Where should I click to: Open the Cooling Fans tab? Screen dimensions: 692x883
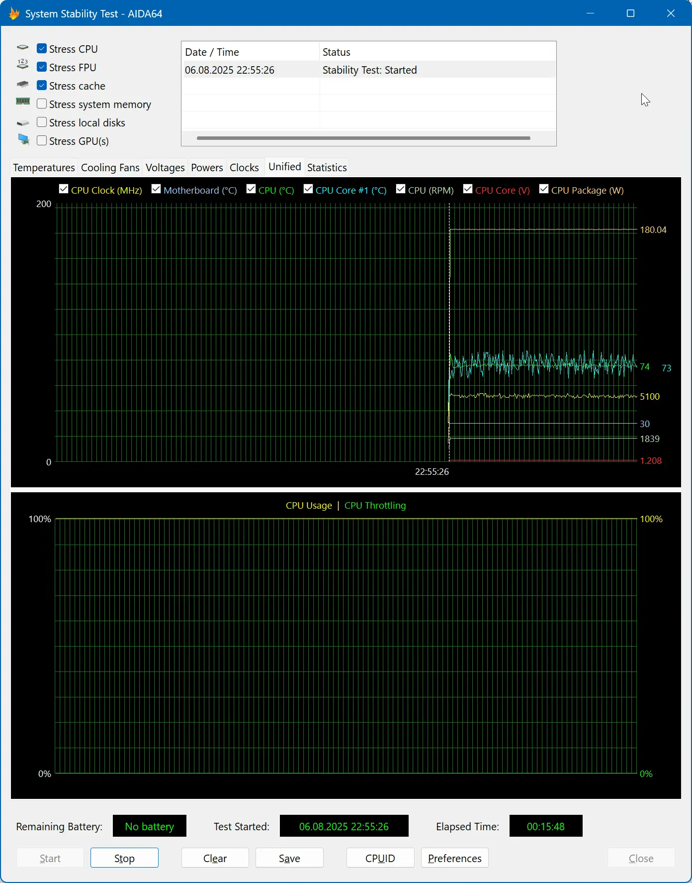coord(110,168)
